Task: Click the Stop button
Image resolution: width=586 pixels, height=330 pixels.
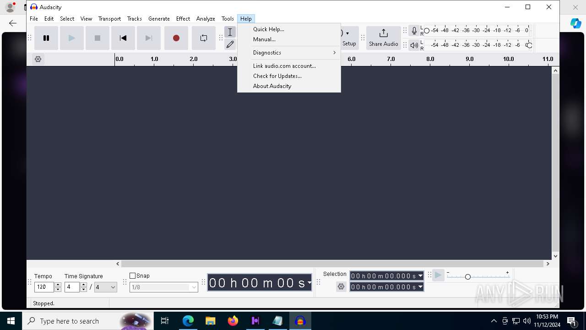Action: (x=98, y=38)
